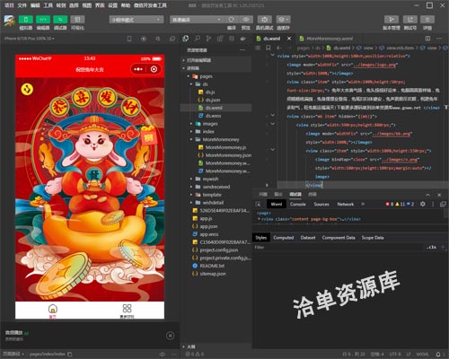Toggle the Simulator panel button

coord(26,20)
